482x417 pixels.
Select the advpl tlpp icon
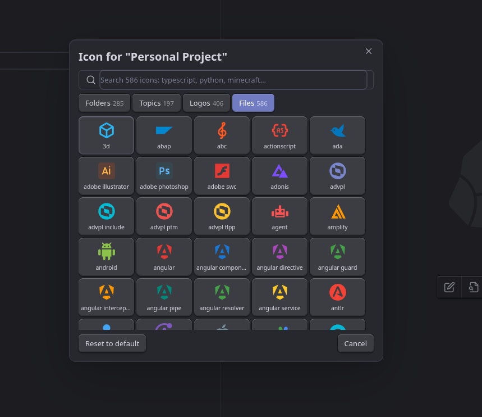click(222, 216)
